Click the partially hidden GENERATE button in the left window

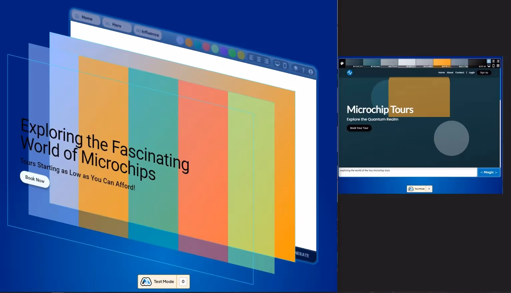[303, 255]
